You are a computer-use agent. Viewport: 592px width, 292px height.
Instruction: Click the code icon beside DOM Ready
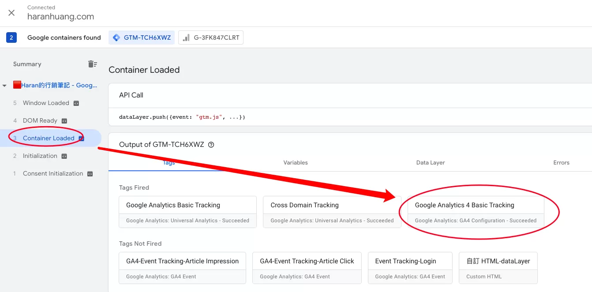(x=64, y=121)
